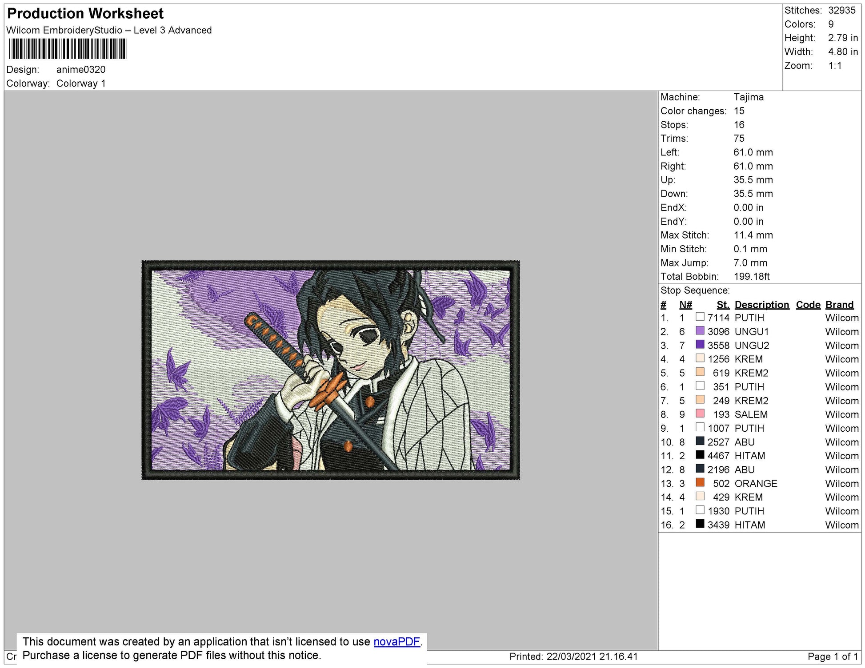Select the ORANGE color swatch in stop 13
Viewport: 865px width, 668px height.
(x=700, y=482)
